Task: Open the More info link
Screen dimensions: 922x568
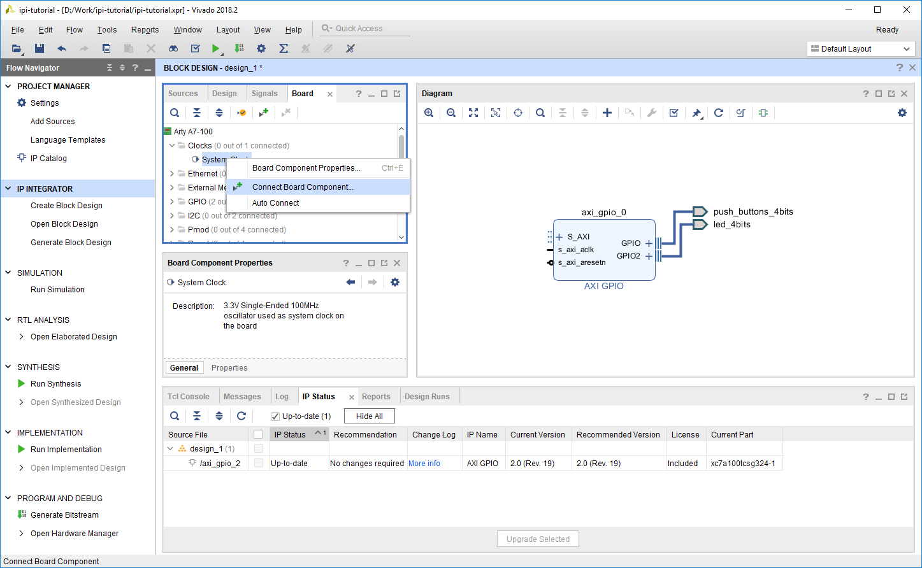Action: pos(424,464)
